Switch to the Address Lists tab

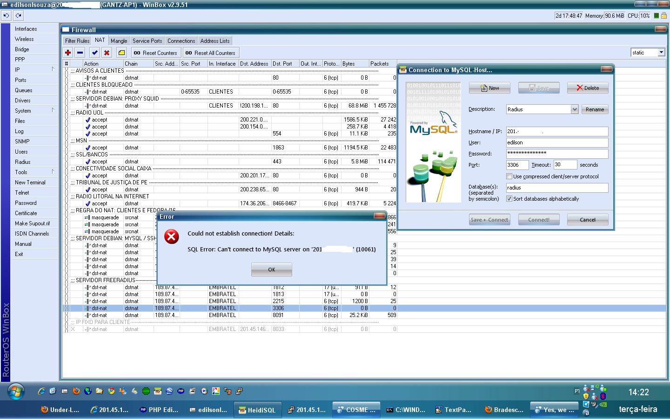(x=215, y=41)
